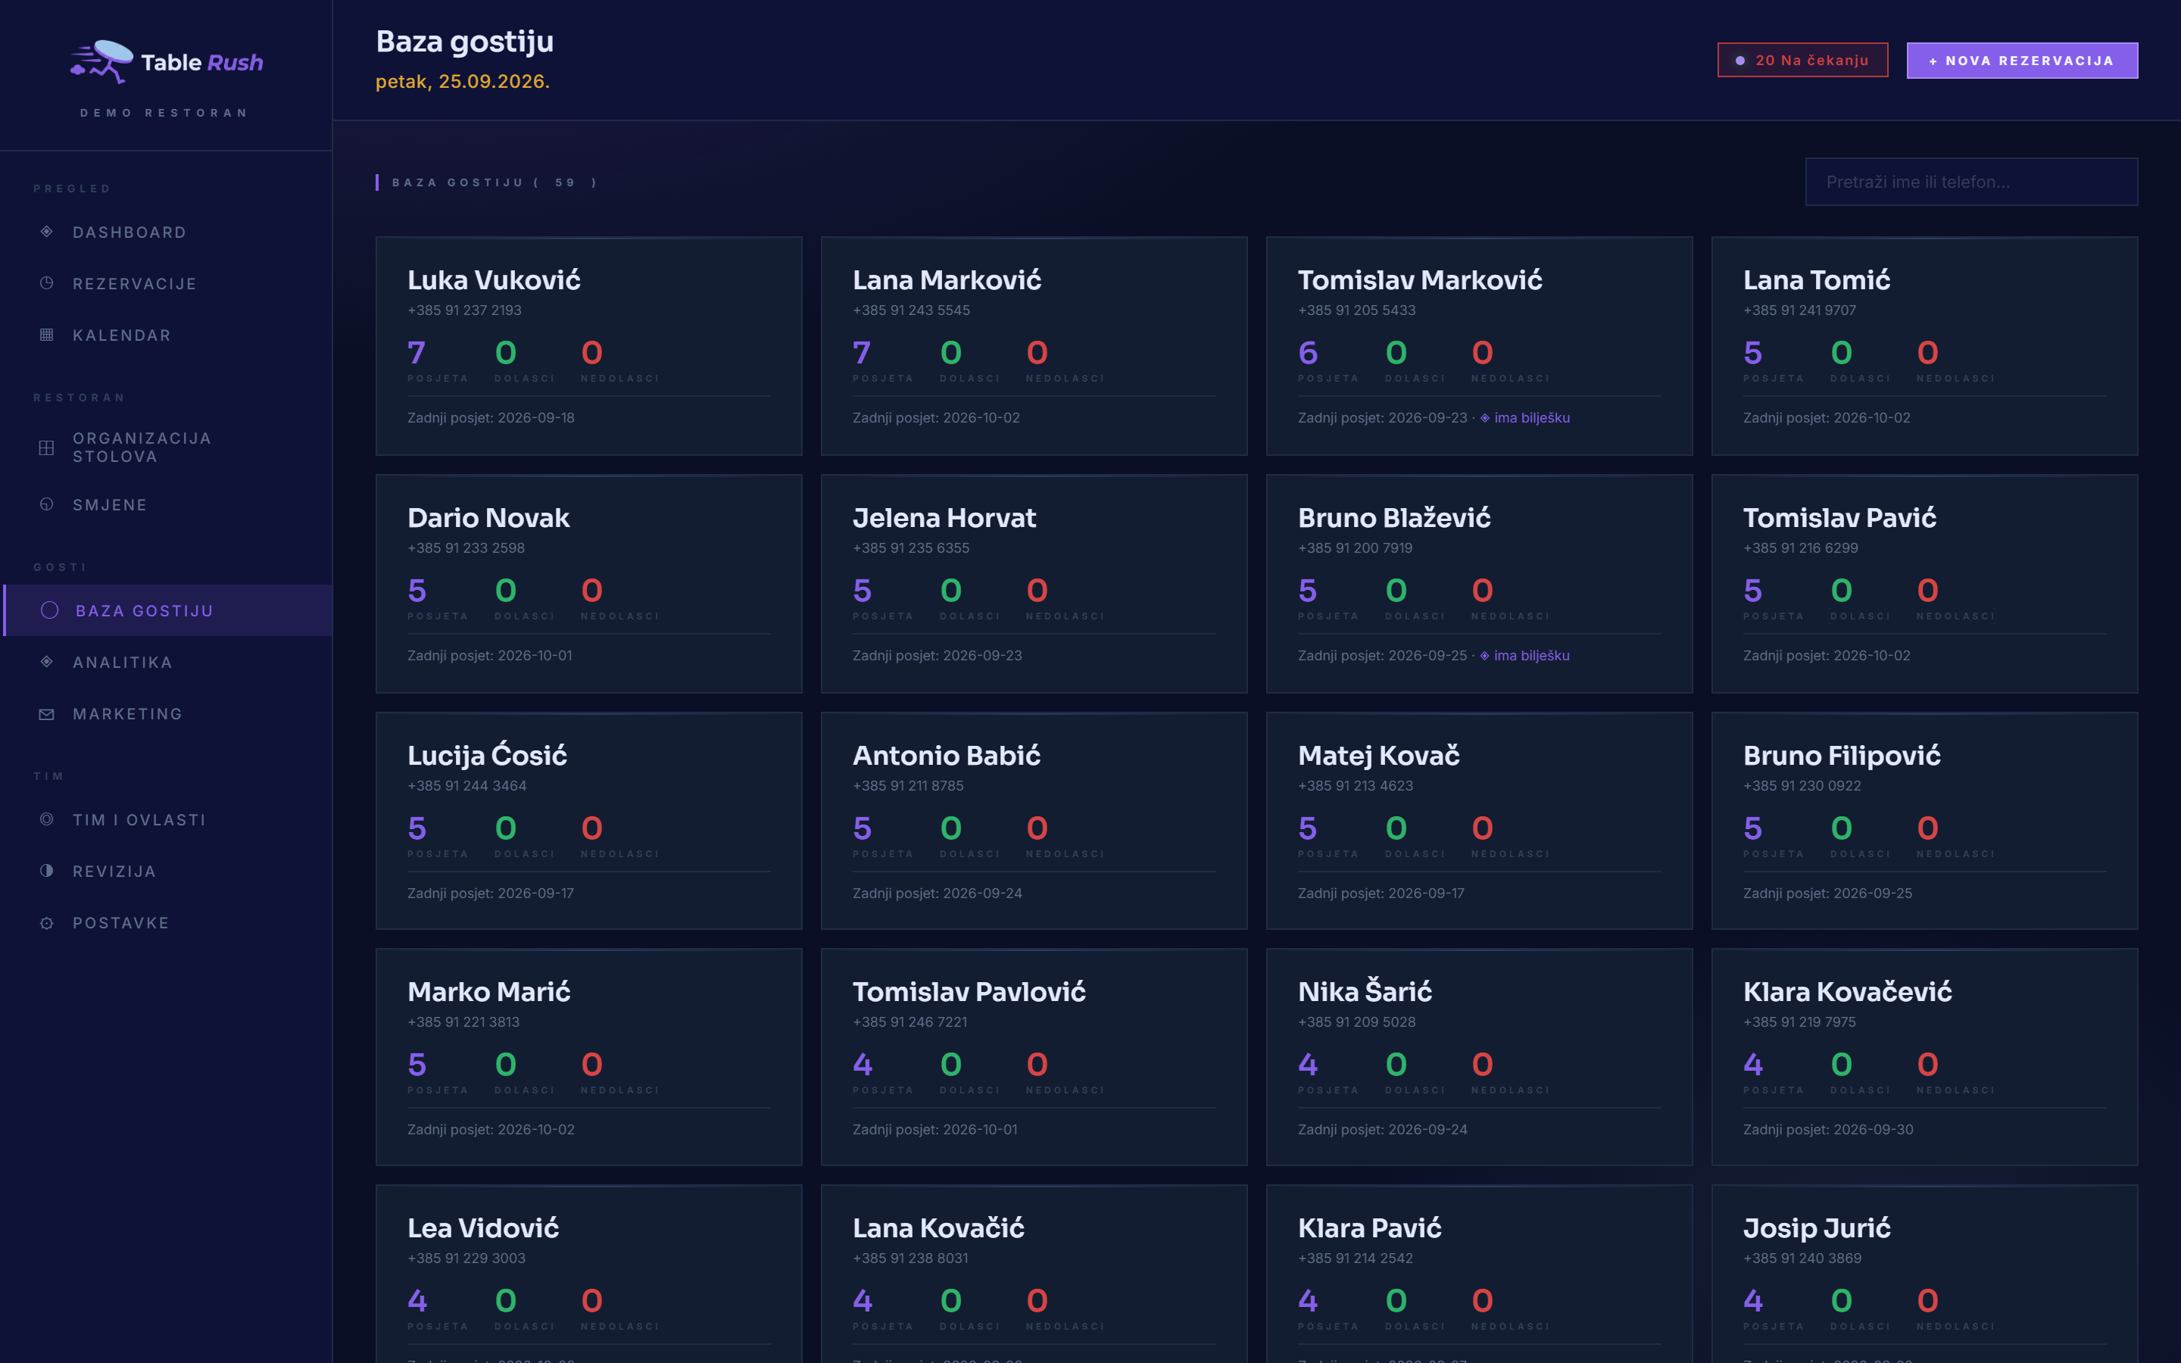2181x1363 pixels.
Task: Click Bruno Filipović guest name
Action: coord(1841,756)
